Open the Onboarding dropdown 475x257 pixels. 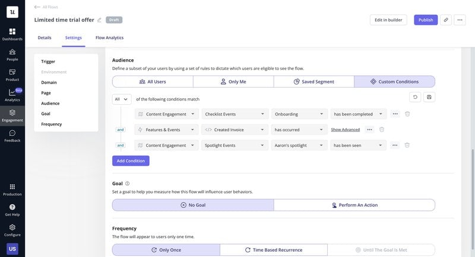[299, 114]
